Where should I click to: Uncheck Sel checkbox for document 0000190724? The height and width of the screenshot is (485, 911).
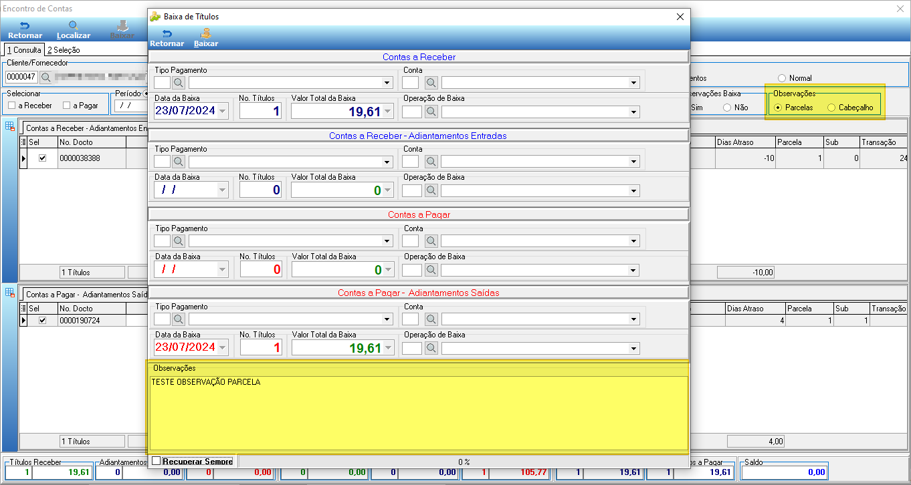coord(43,321)
